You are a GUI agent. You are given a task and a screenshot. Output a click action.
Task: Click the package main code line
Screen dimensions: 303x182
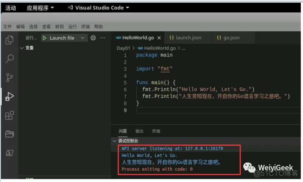point(154,55)
